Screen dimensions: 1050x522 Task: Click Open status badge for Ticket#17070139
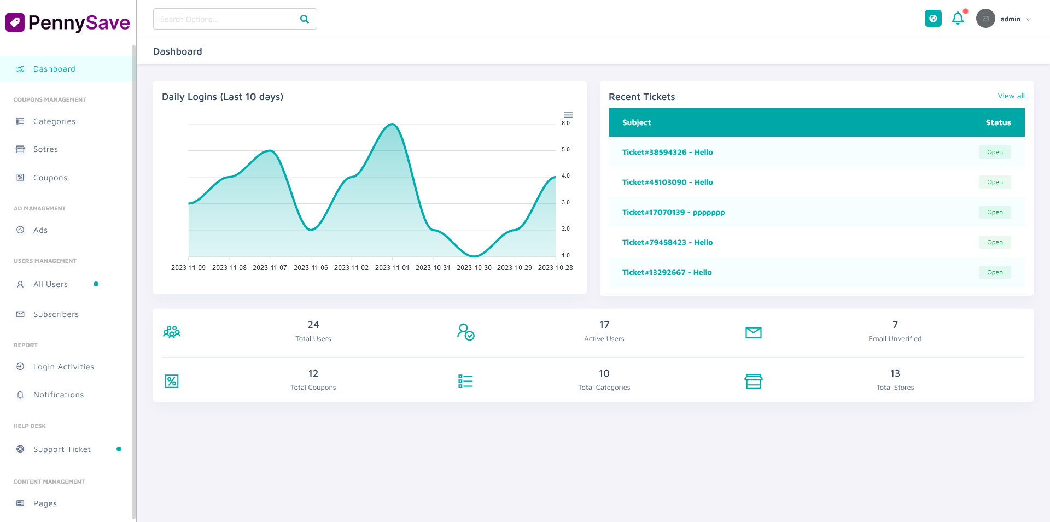coord(994,212)
